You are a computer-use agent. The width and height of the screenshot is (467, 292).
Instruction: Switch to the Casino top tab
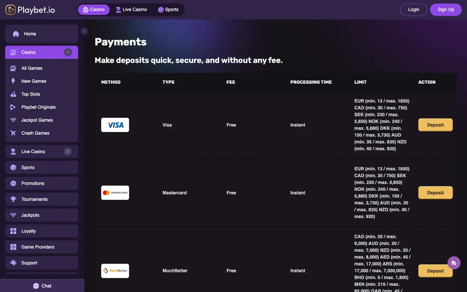94,10
